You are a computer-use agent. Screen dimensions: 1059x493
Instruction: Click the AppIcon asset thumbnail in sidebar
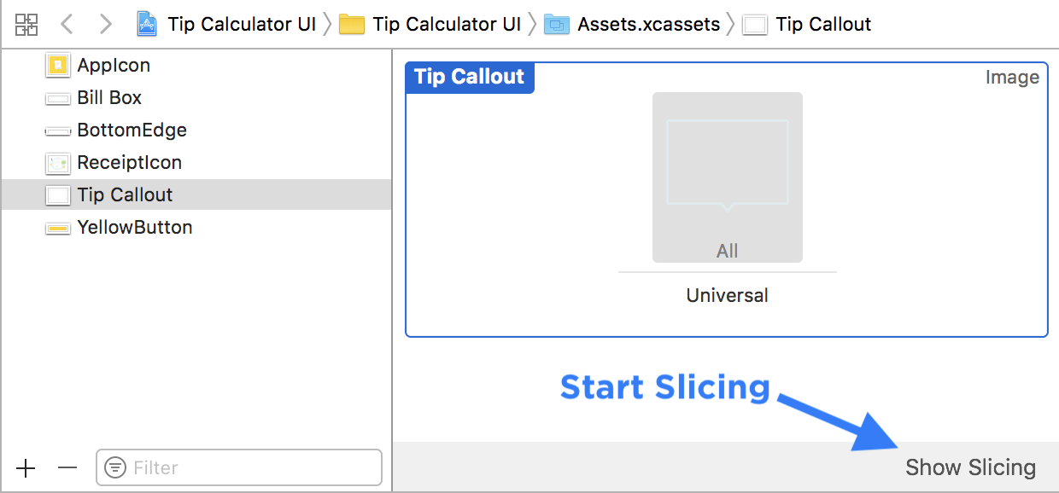pos(56,65)
